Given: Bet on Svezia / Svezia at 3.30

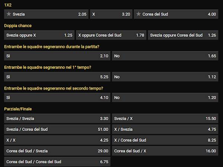Looking at the screenshot, I should tap(57, 119).
